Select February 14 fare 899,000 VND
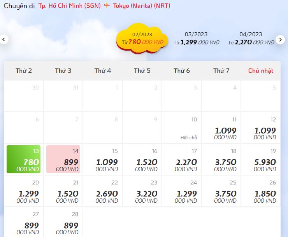The height and width of the screenshot is (237, 288). pos(63,159)
